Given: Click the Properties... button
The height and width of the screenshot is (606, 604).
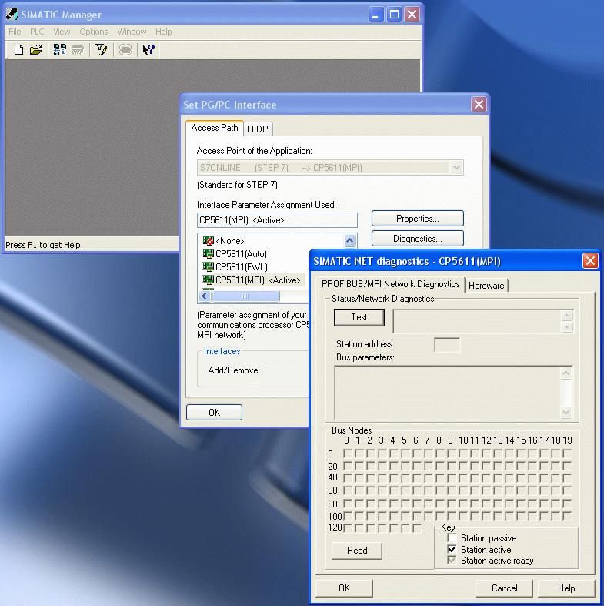Looking at the screenshot, I should pyautogui.click(x=418, y=219).
